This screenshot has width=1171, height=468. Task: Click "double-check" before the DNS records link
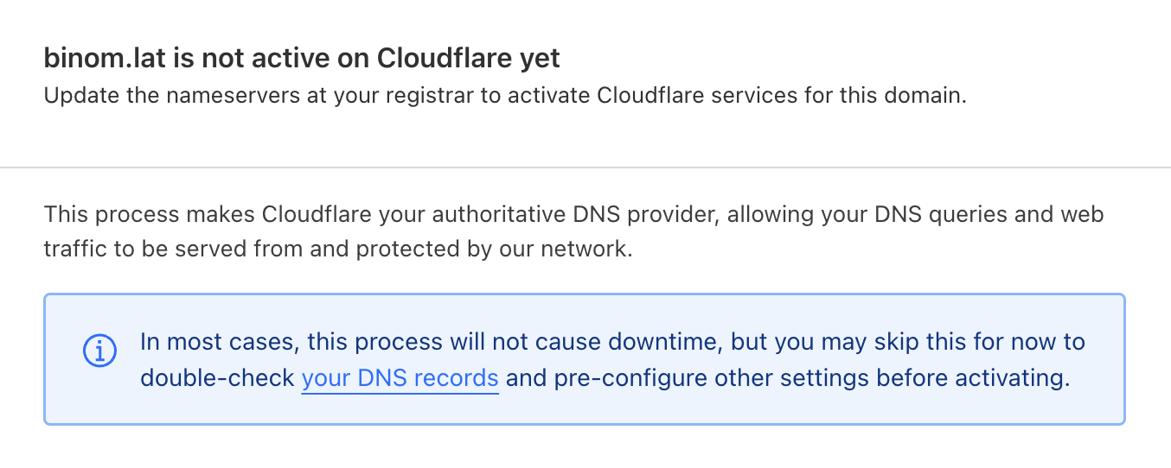coord(217,378)
